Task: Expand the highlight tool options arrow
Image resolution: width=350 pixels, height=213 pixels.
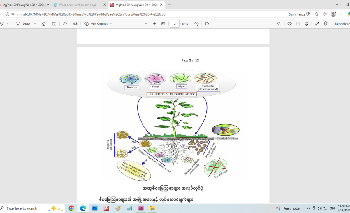Action: click(8, 24)
